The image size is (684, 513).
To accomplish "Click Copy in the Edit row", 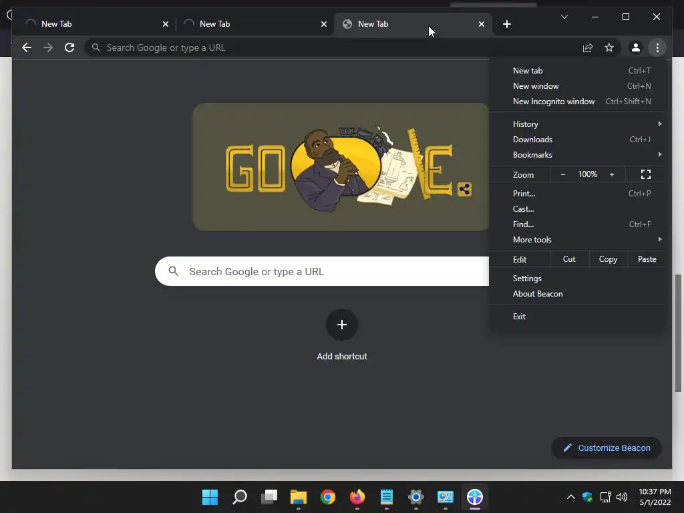I will (x=608, y=259).
